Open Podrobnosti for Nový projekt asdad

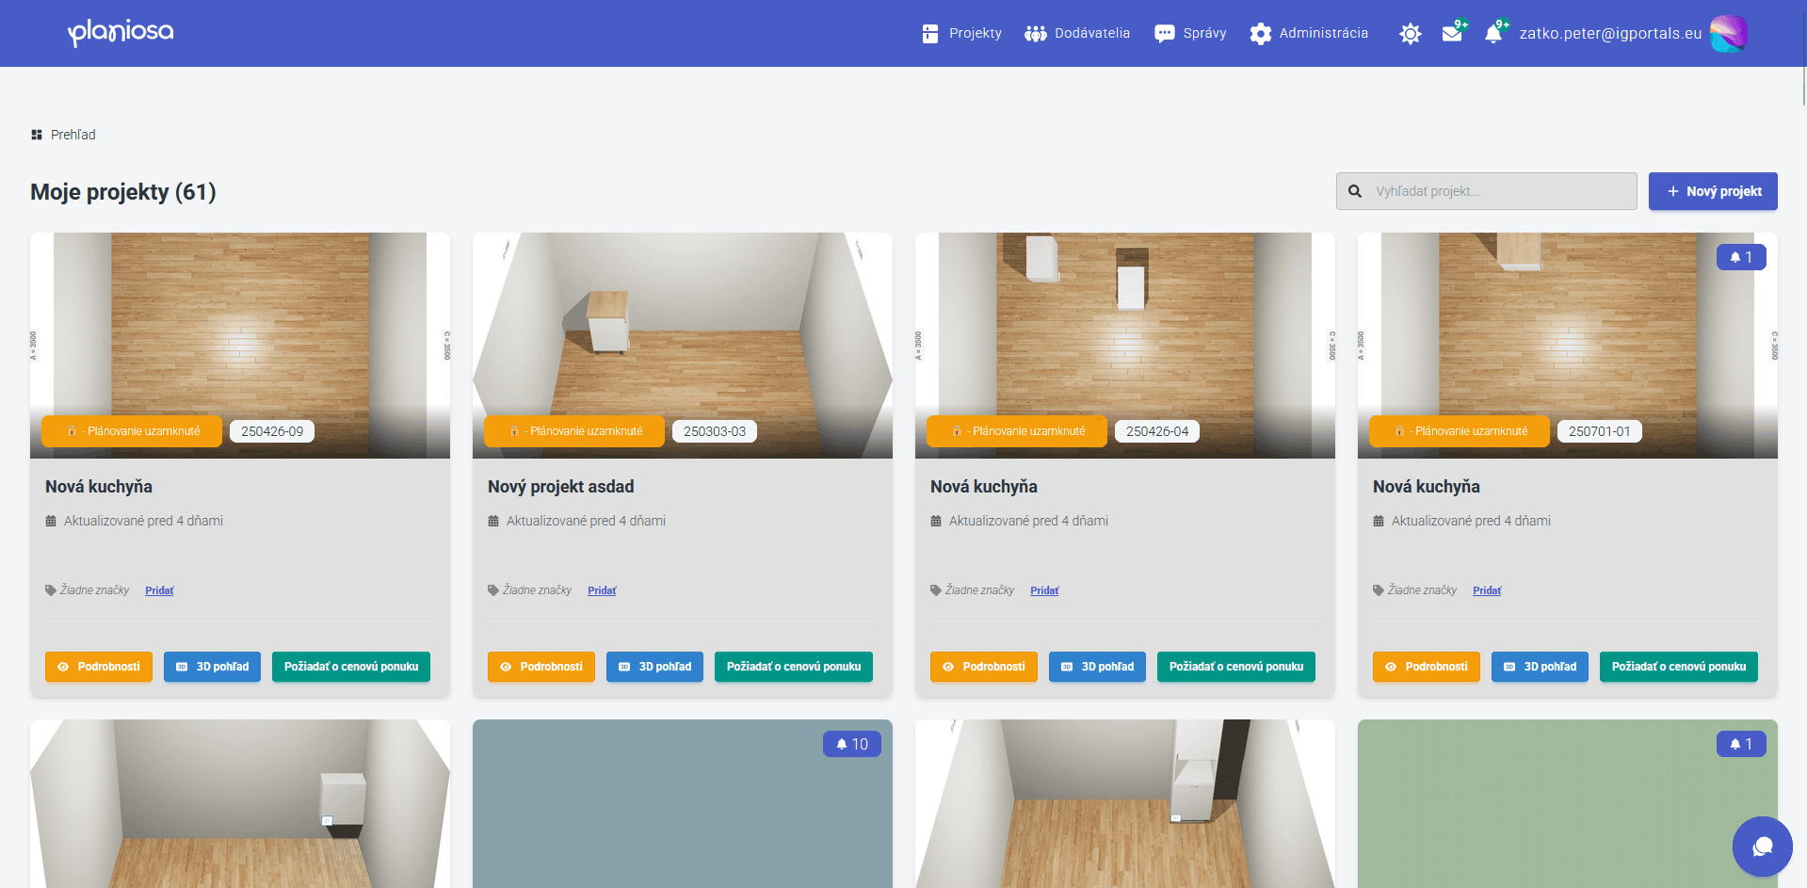click(x=540, y=667)
